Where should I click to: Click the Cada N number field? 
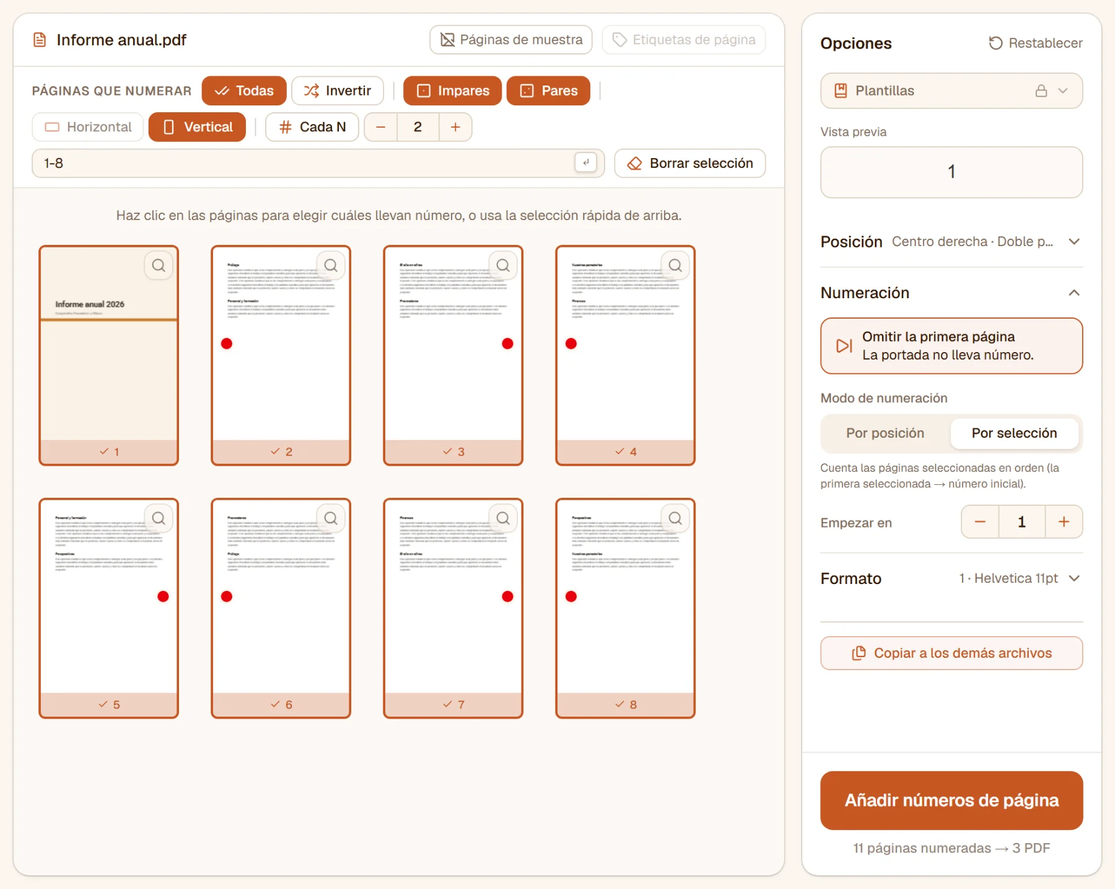[418, 127]
